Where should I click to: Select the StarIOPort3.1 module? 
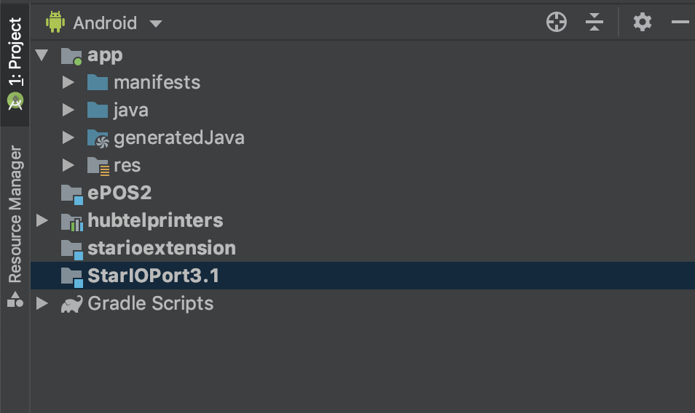click(153, 276)
